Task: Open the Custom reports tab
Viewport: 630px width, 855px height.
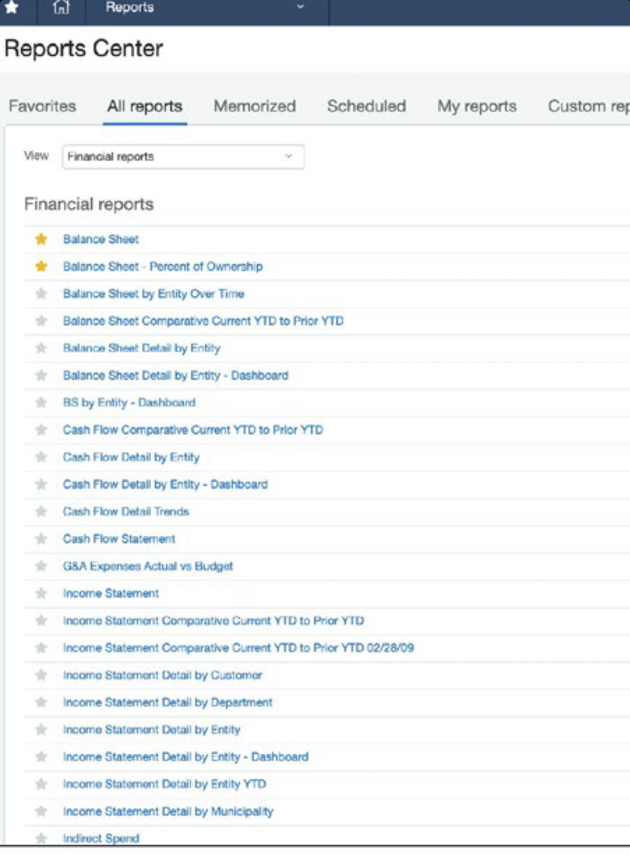Action: point(588,106)
